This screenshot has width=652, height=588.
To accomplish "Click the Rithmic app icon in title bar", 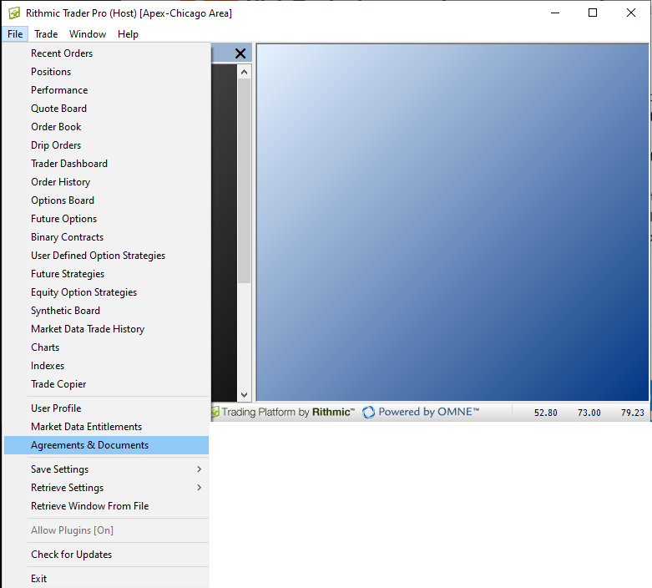I will (14, 13).
